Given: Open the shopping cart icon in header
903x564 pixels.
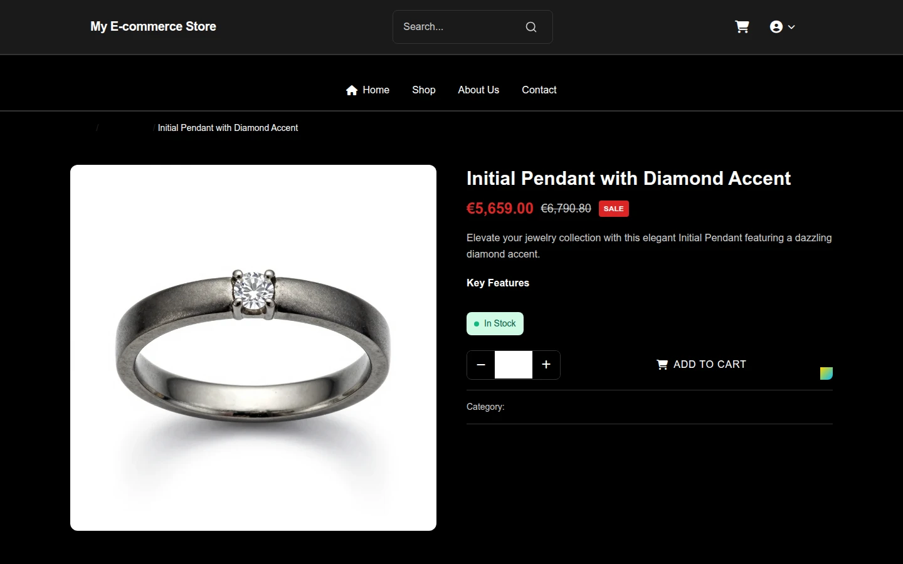Looking at the screenshot, I should tap(742, 27).
